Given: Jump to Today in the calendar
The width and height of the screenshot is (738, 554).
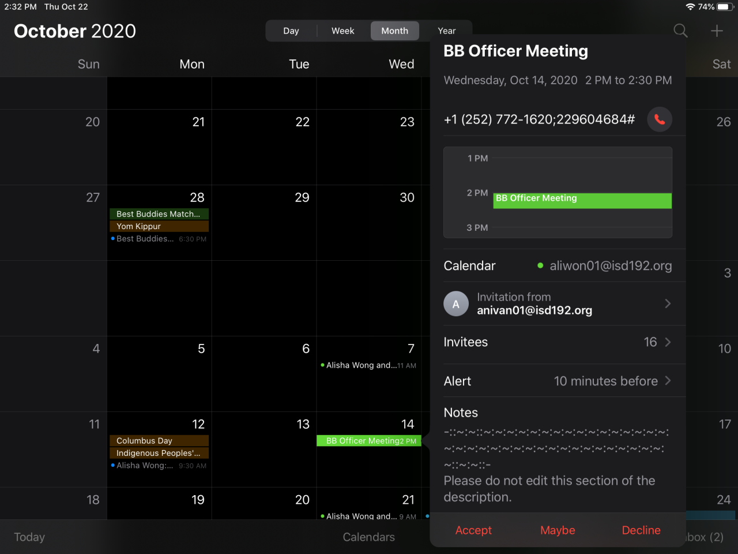Looking at the screenshot, I should coord(29,537).
